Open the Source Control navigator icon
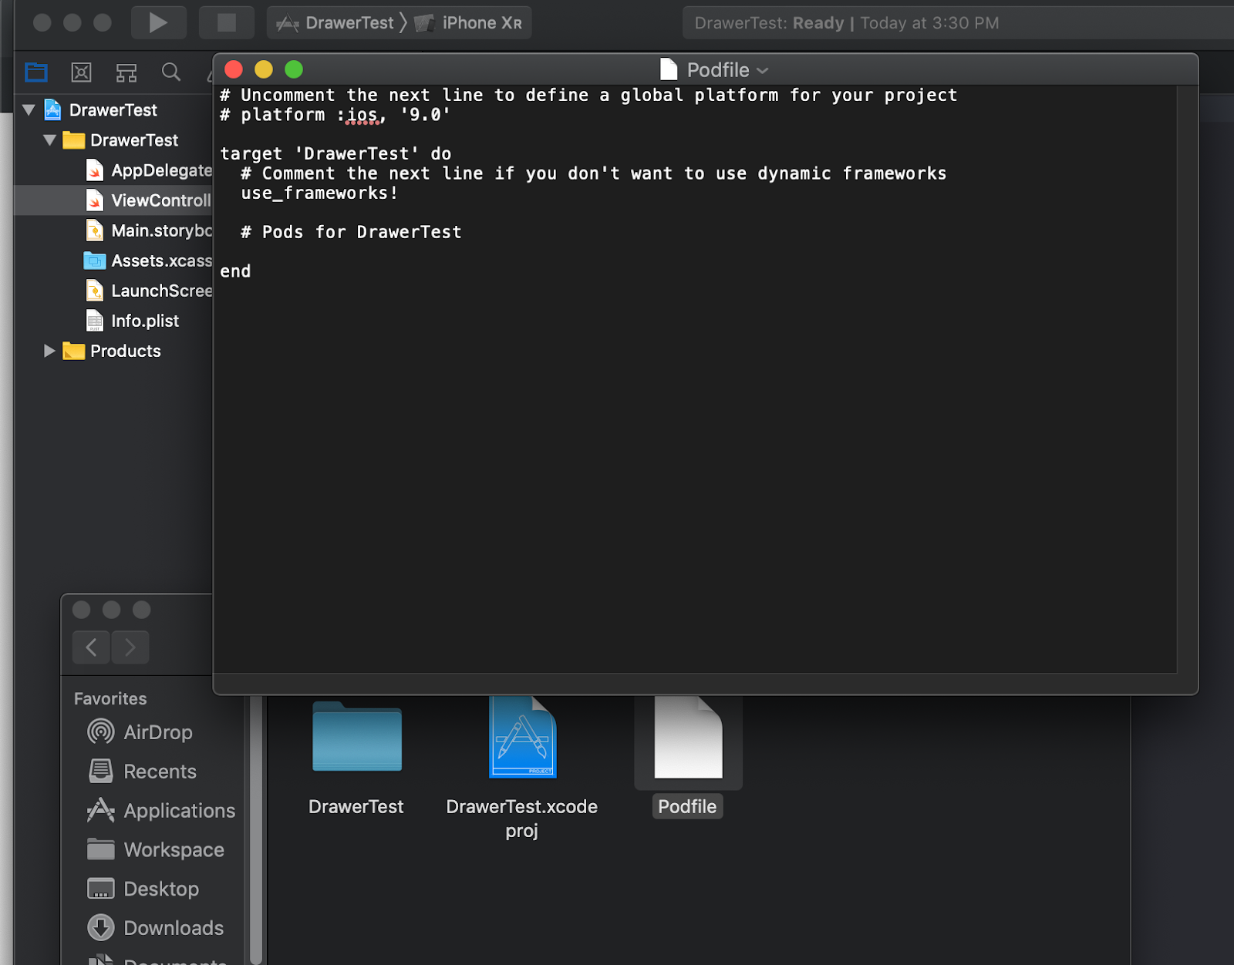Image resolution: width=1234 pixels, height=965 pixels. tap(81, 72)
